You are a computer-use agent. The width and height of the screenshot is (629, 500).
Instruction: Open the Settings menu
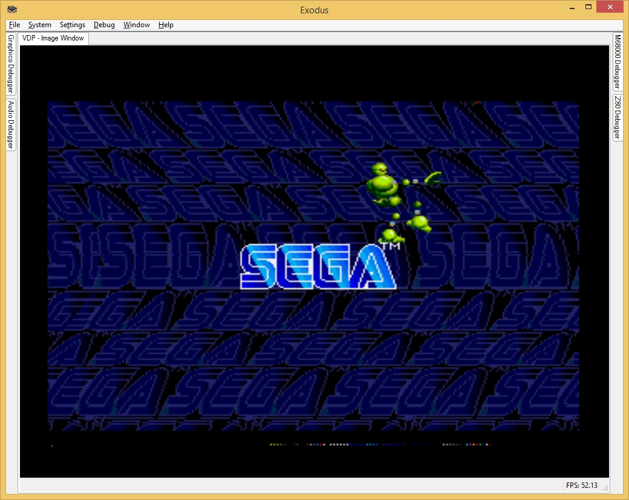tap(73, 25)
